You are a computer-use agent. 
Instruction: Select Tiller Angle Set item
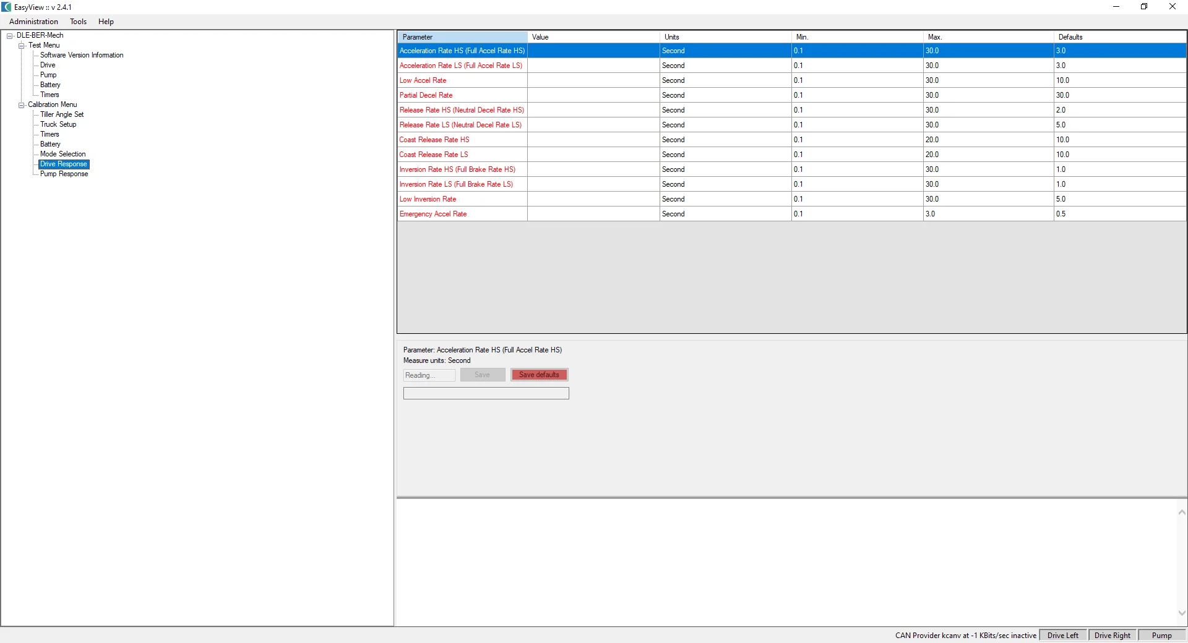(62, 114)
